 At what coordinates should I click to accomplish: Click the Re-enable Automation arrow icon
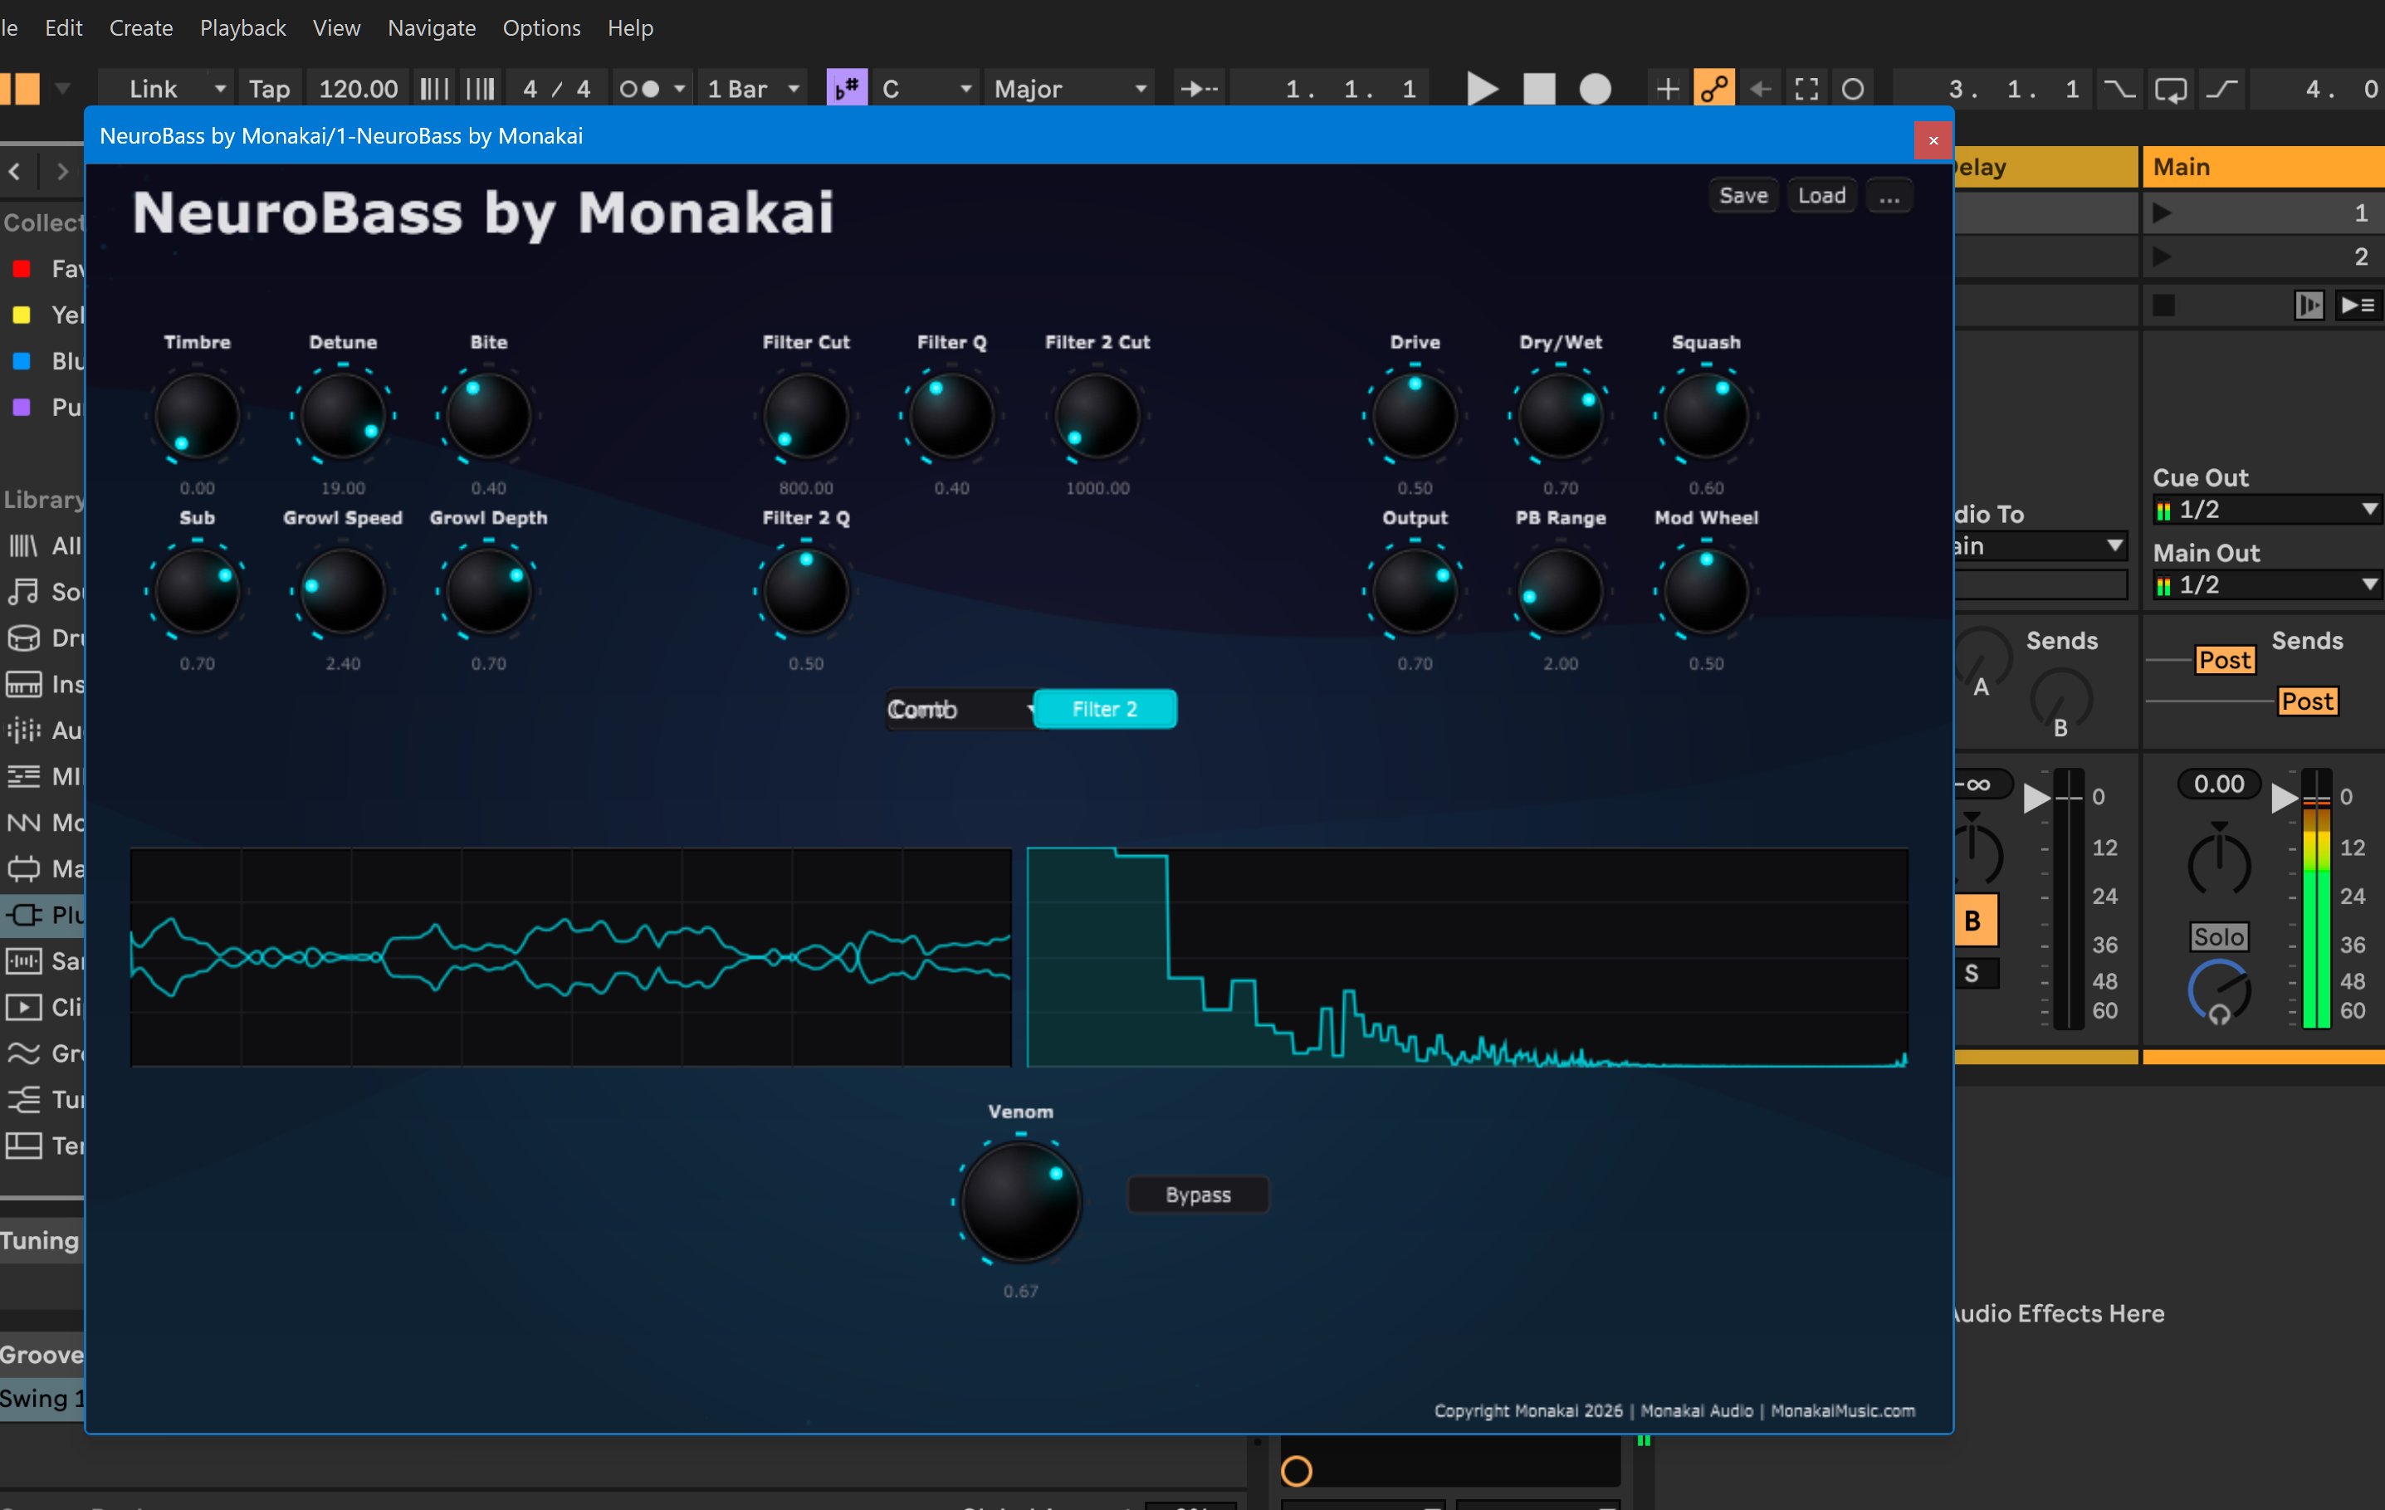(x=1760, y=89)
